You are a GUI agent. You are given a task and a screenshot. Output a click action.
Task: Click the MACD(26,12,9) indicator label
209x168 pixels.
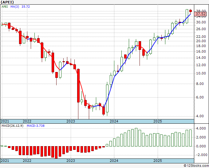[x=12, y=126]
